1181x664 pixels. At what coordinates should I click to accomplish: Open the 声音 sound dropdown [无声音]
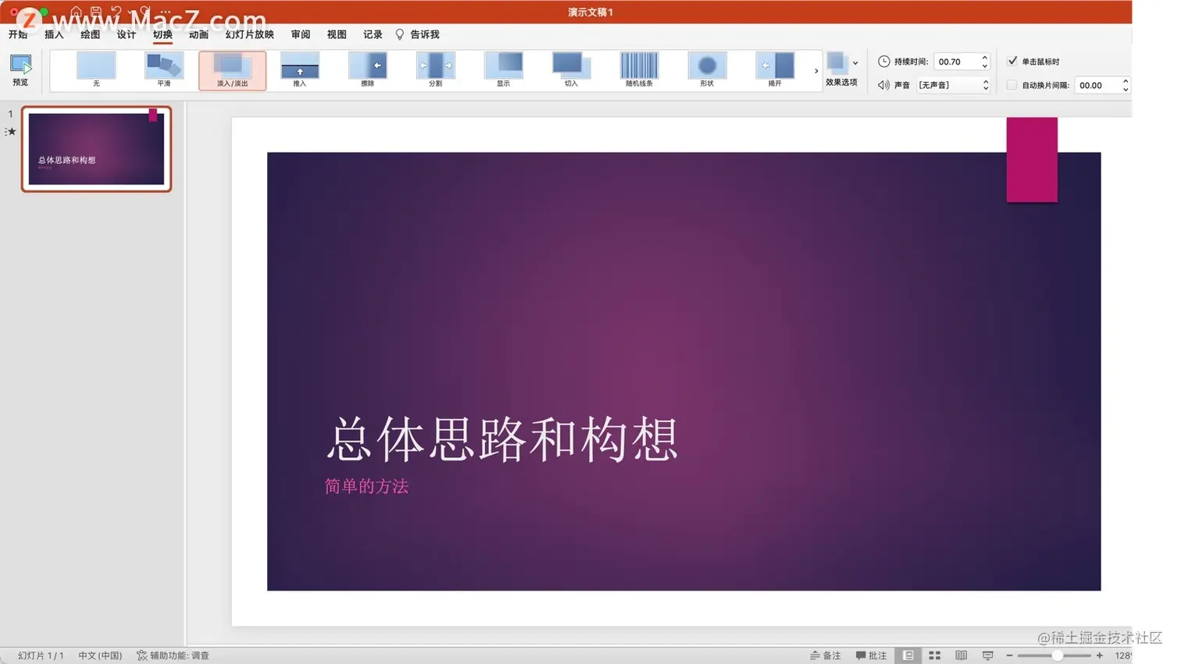[x=954, y=85]
